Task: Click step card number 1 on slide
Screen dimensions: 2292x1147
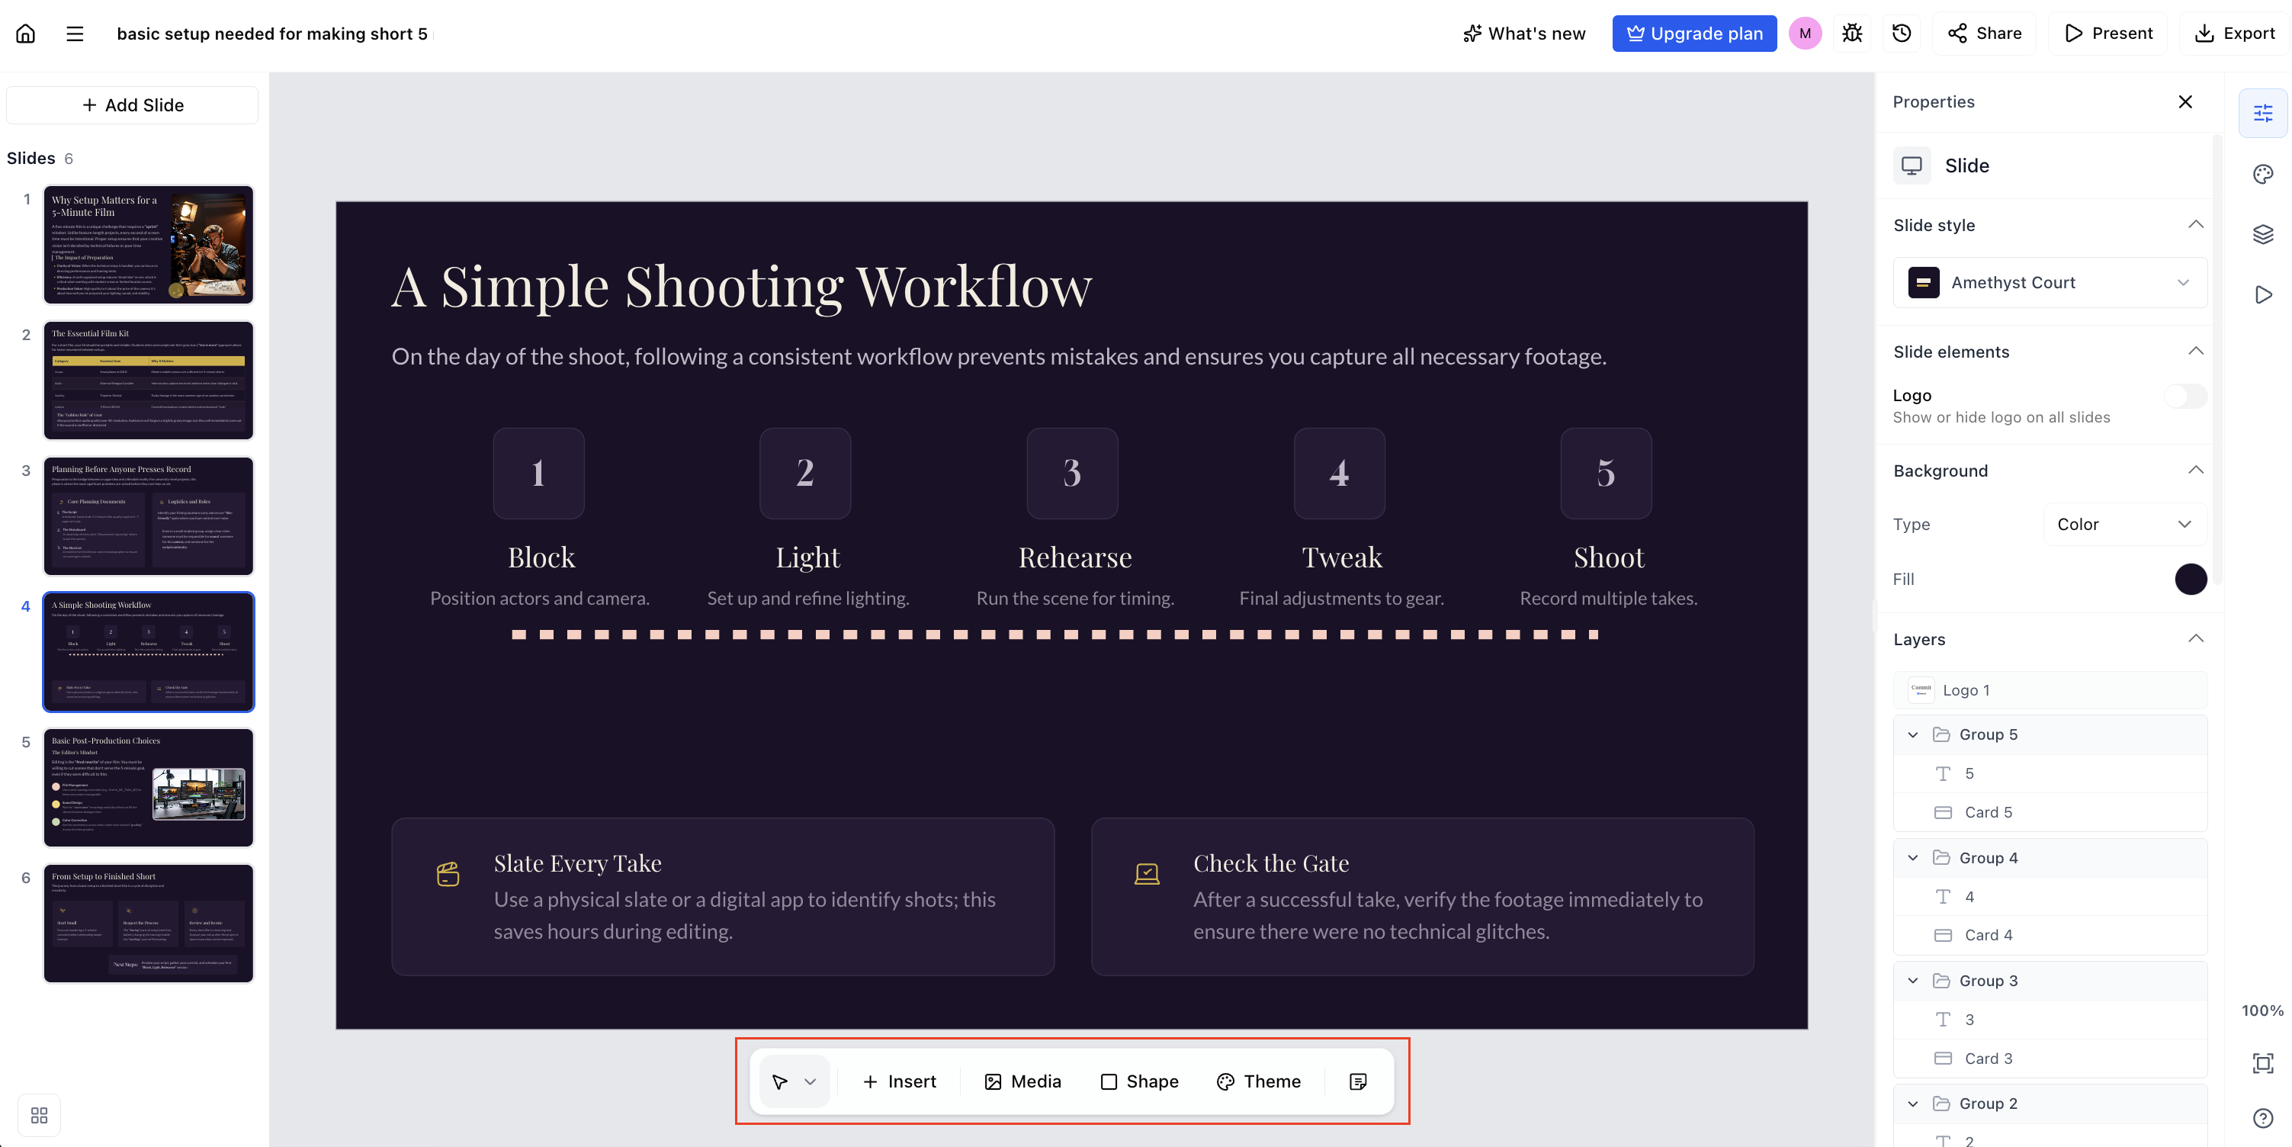Action: click(538, 474)
